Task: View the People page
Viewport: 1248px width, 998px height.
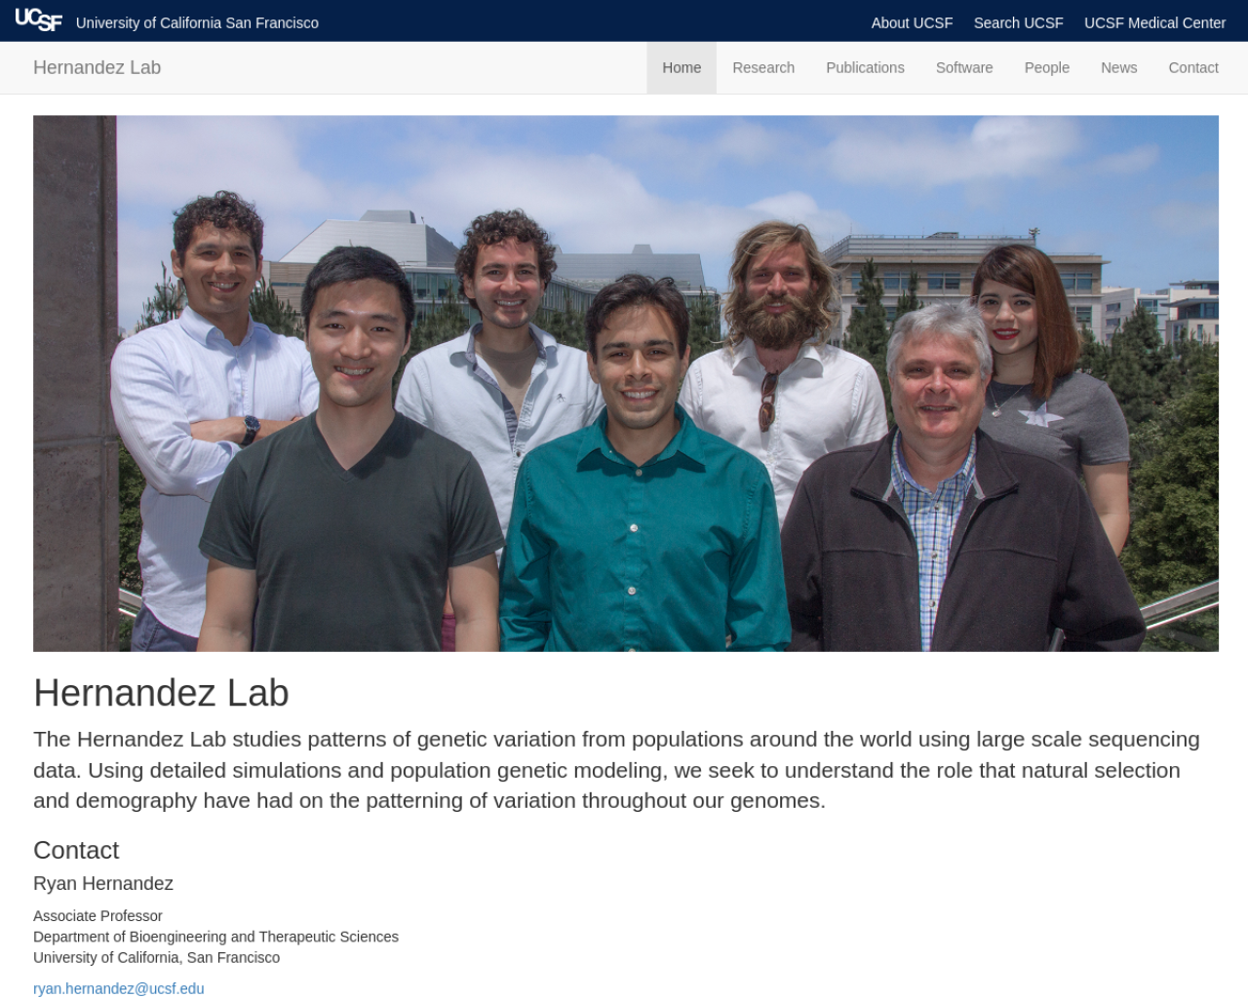Action: point(1046,67)
